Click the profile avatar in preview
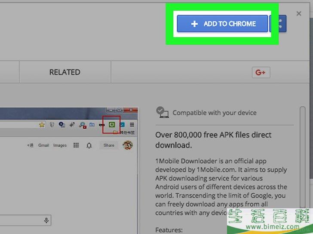The width and height of the screenshot is (313, 234). [x=128, y=145]
